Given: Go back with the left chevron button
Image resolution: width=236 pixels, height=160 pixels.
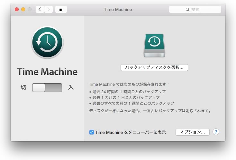Looking at the screenshot, I should pyautogui.click(x=40, y=9).
